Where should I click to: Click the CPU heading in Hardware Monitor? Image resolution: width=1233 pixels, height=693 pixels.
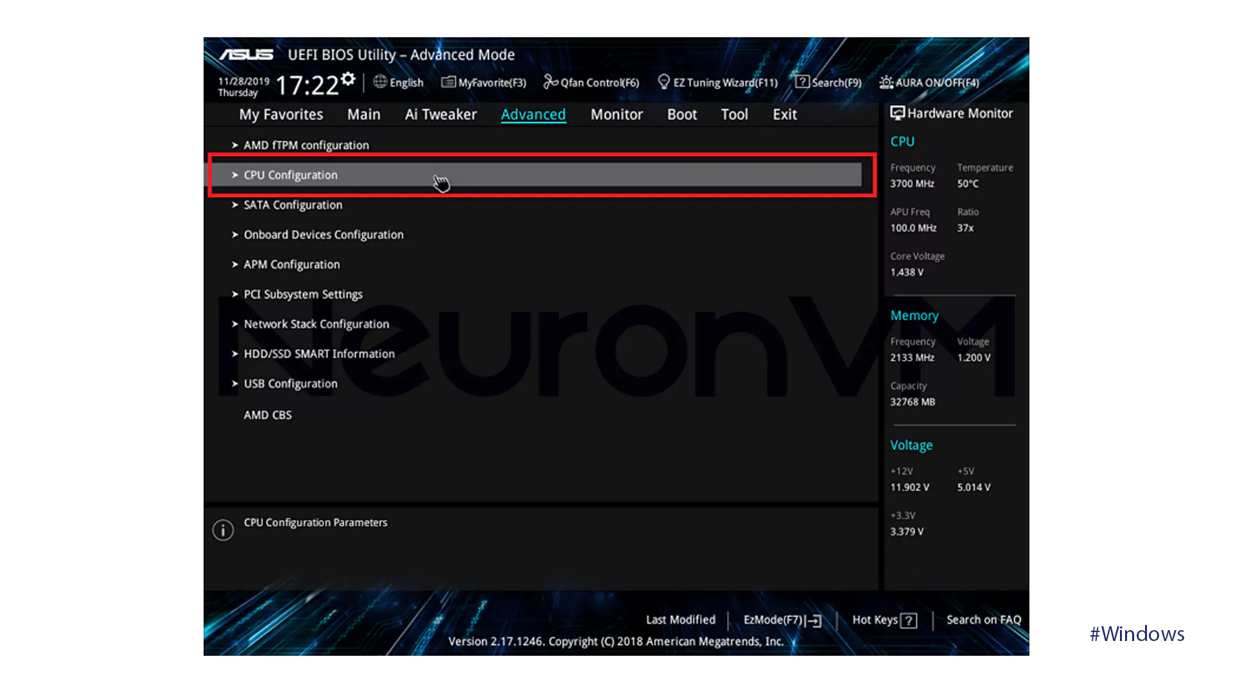[x=902, y=142]
